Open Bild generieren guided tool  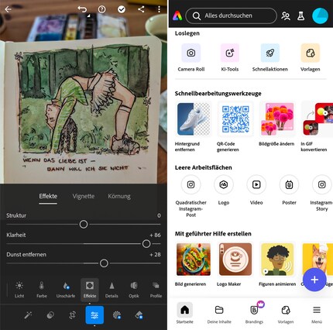click(x=194, y=264)
